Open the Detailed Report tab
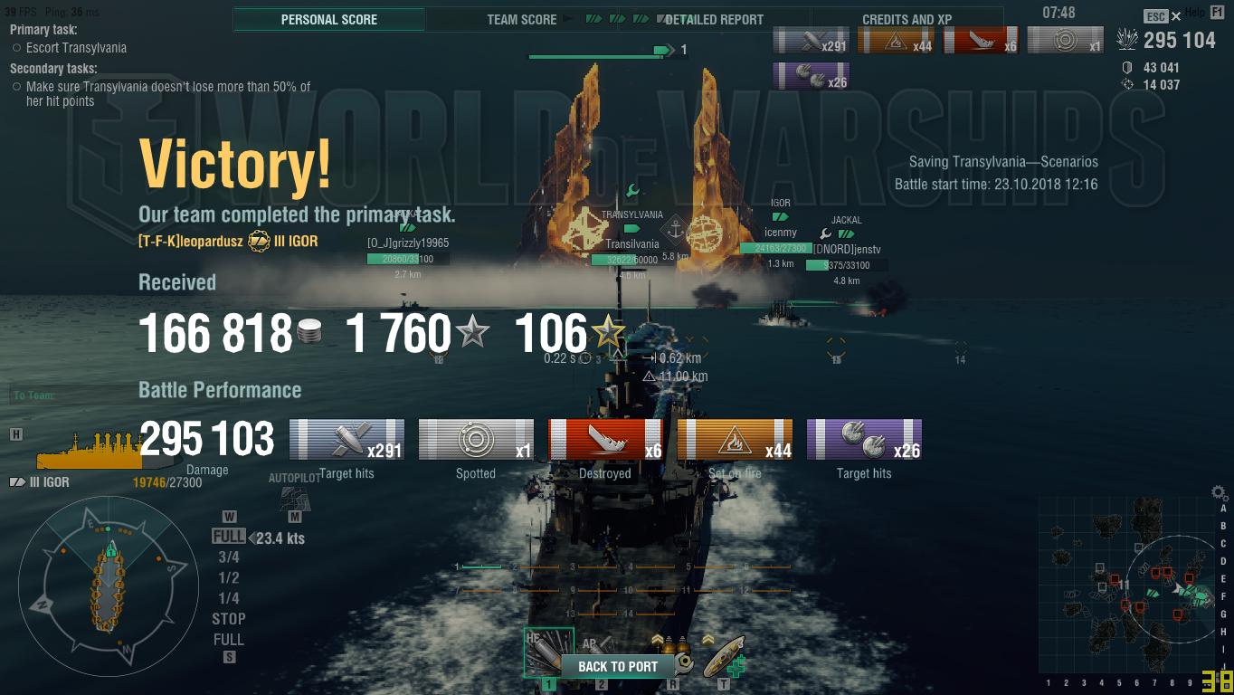The height and width of the screenshot is (695, 1234). pyautogui.click(x=715, y=19)
